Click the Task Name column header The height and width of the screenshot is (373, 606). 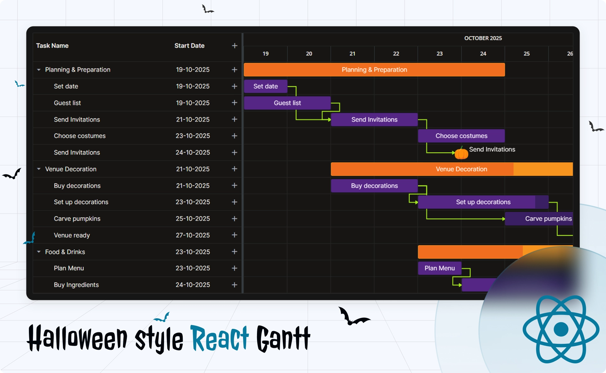coord(52,45)
